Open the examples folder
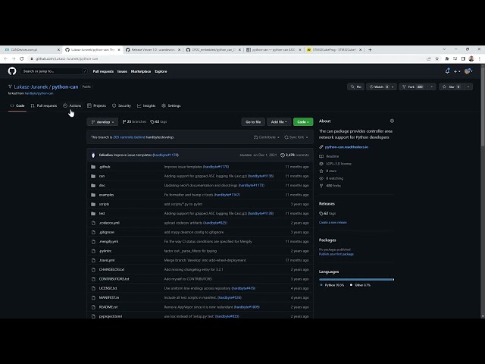Image resolution: width=485 pixels, height=364 pixels. (106, 195)
